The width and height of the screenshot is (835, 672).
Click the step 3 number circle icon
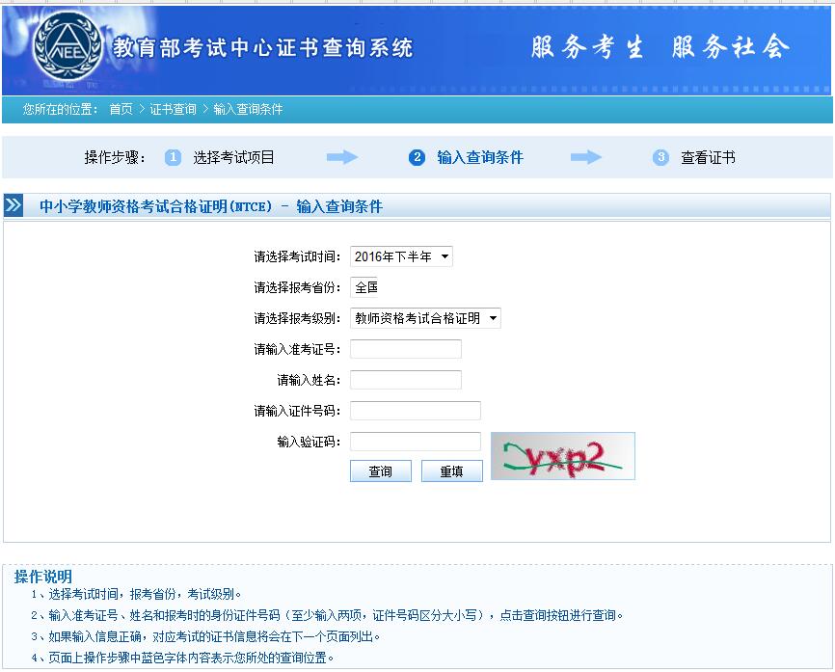pyautogui.click(x=660, y=158)
